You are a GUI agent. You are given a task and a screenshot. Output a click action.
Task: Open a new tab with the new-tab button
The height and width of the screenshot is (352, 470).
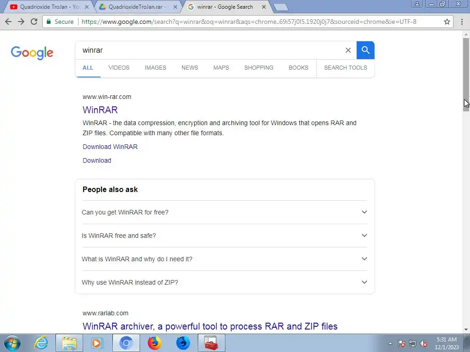click(281, 7)
